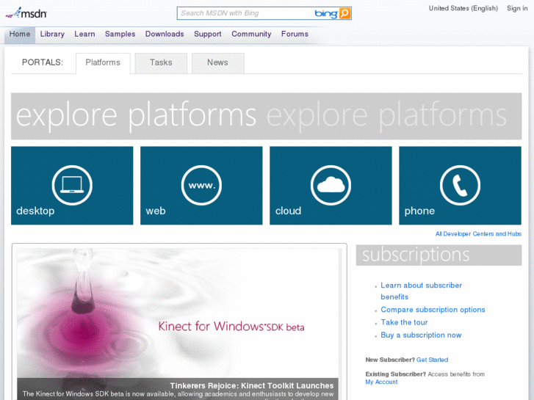Select the Platforms portal tab

[103, 62]
